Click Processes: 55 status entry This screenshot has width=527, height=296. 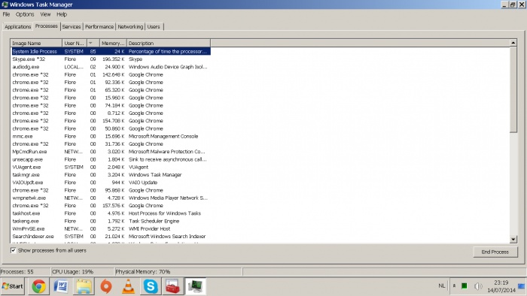click(17, 272)
